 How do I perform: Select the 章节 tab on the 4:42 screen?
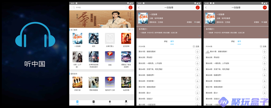pyautogui.click(x=239, y=41)
